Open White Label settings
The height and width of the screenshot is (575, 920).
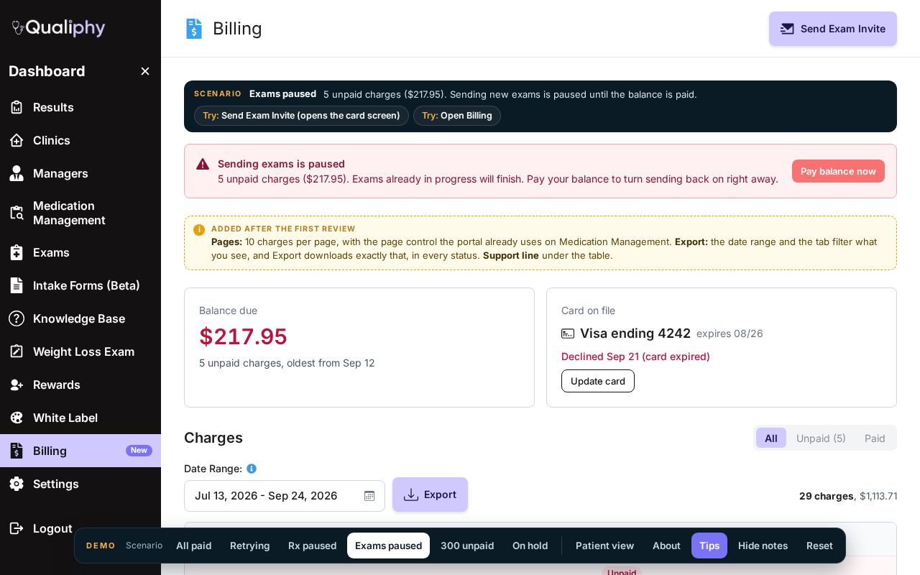pyautogui.click(x=80, y=418)
